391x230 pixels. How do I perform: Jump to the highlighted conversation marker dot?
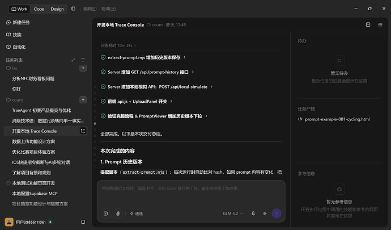click(x=95, y=123)
